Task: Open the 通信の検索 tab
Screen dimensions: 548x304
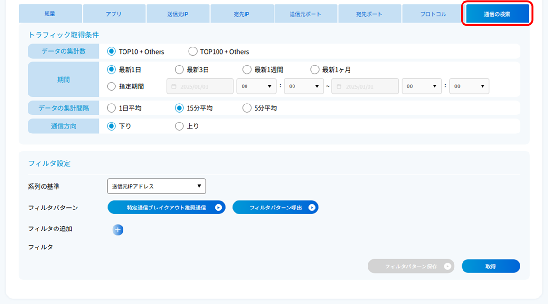Action: tap(497, 14)
